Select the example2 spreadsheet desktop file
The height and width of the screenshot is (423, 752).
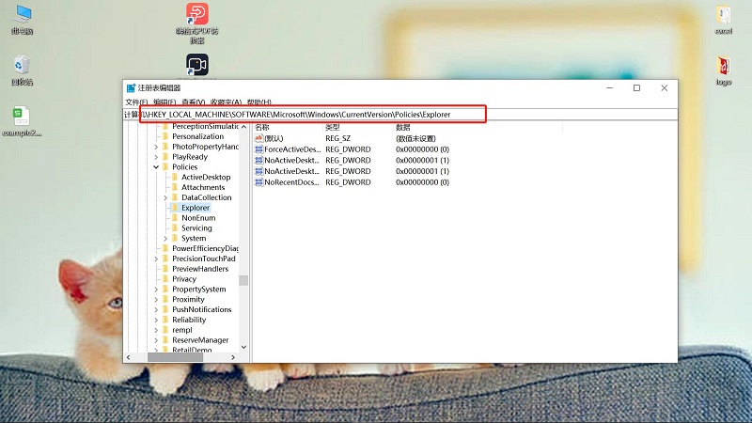[x=22, y=121]
